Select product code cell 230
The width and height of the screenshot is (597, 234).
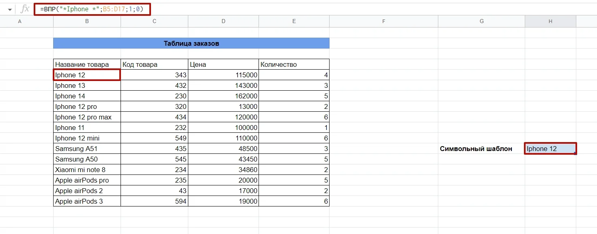point(154,96)
